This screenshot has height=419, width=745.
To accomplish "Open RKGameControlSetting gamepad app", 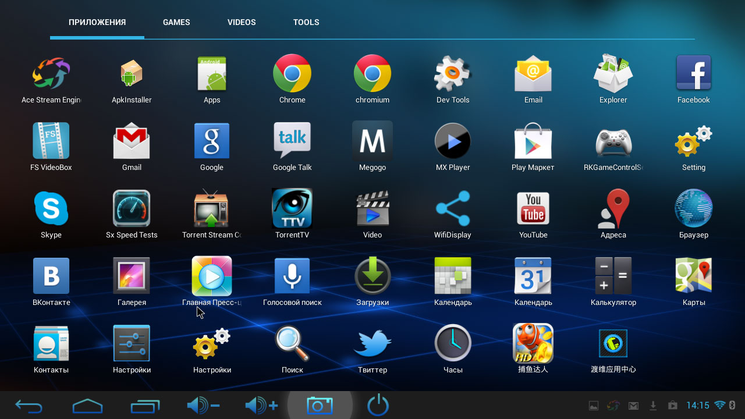I will 613,141.
